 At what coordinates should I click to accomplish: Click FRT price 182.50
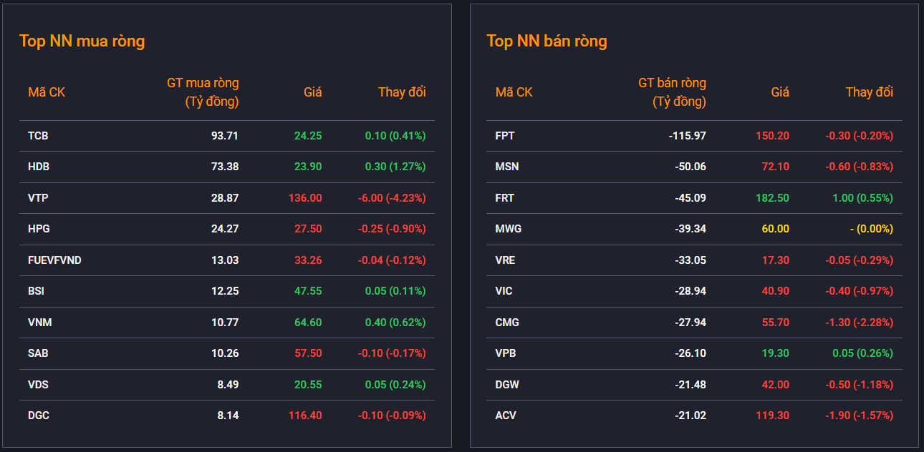pos(772,198)
